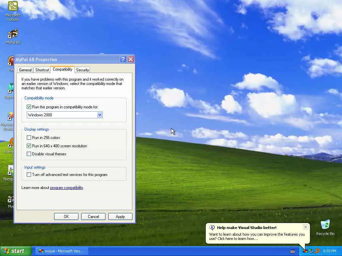
Task: Click the Cancel button
Action: (x=94, y=217)
